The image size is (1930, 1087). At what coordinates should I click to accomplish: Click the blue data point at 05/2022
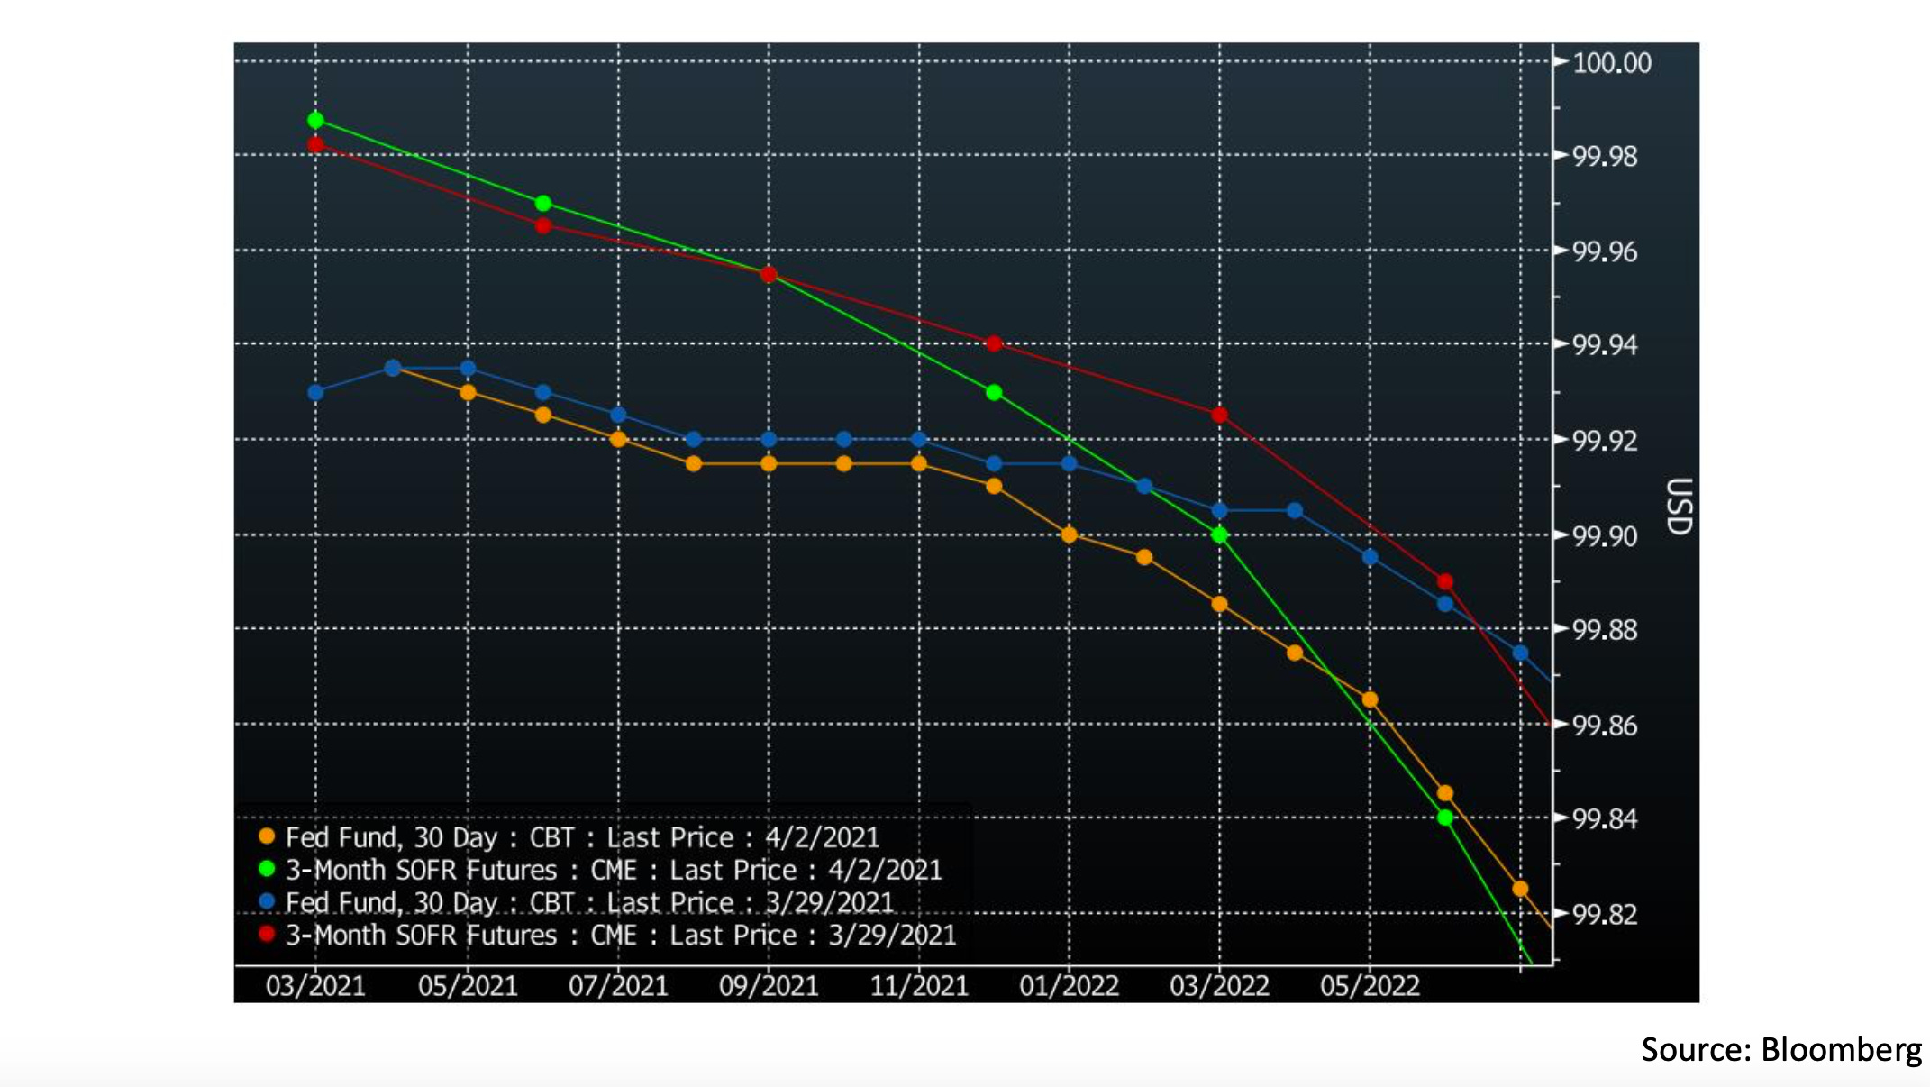1370,557
